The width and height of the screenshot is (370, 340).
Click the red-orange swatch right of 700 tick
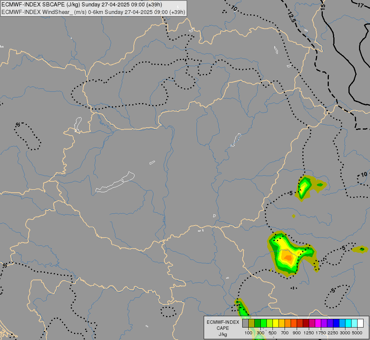pyautogui.click(x=294, y=323)
